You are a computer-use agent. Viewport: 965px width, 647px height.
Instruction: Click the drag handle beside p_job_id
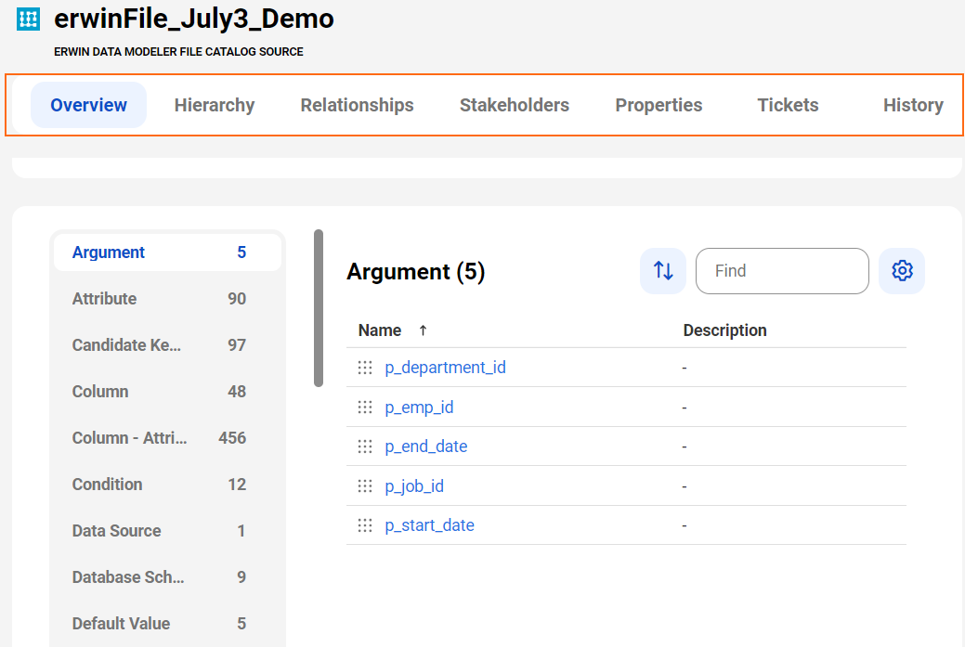pyautogui.click(x=365, y=486)
